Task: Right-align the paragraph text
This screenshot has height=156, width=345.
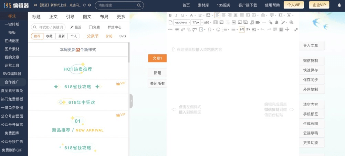Action: pos(230,15)
